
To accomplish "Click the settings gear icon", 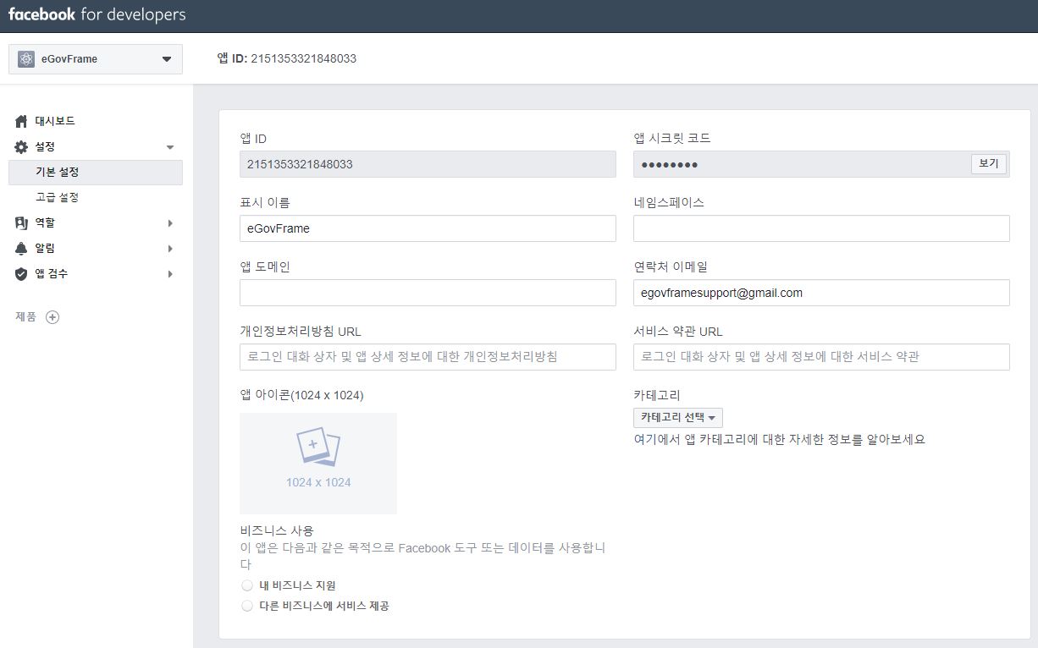I will tap(21, 147).
